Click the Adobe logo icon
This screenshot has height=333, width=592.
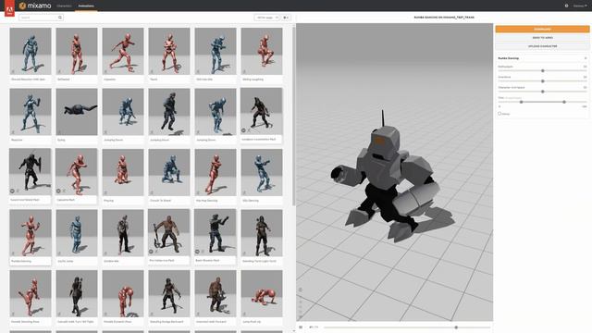9,8
